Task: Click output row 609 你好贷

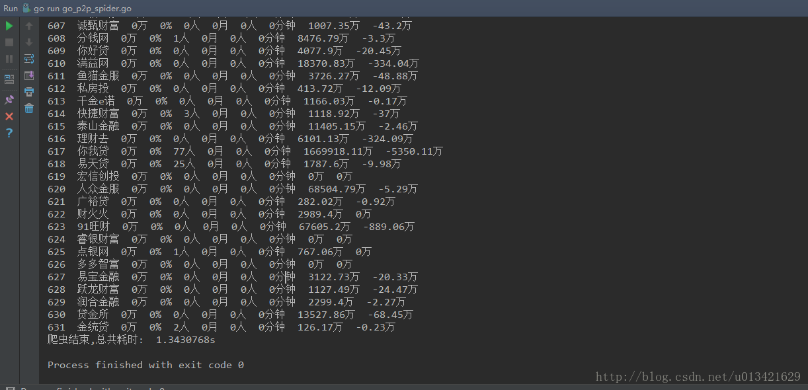Action: tap(224, 51)
